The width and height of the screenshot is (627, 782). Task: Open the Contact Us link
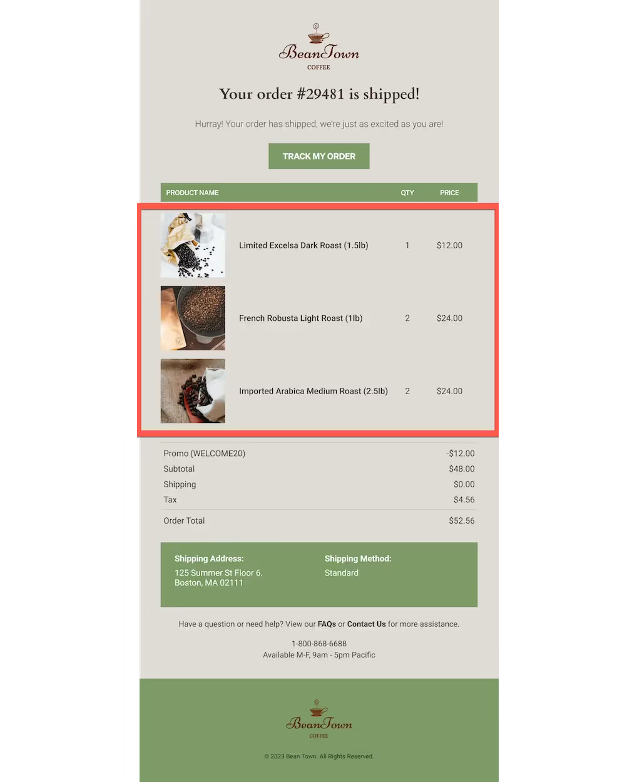point(367,624)
